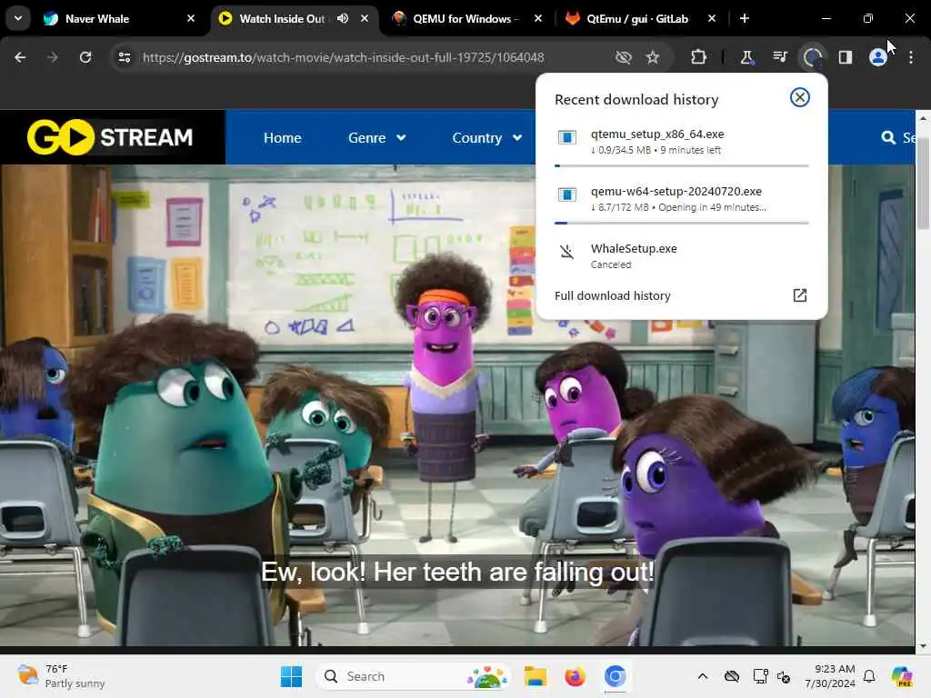Click the external link icon for download history
Image resolution: width=931 pixels, height=698 pixels.
pos(800,295)
